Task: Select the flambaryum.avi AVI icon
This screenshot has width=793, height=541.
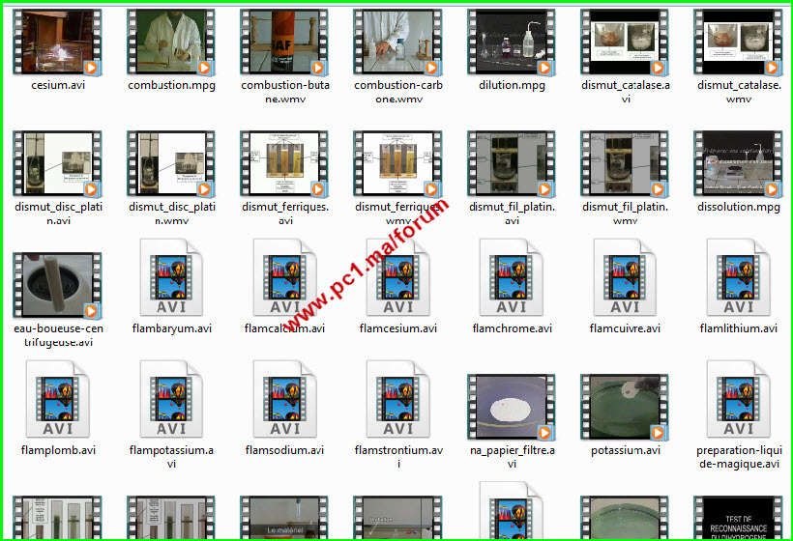Action: coord(171,278)
